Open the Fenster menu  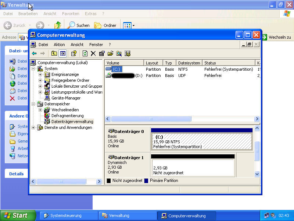(96, 45)
